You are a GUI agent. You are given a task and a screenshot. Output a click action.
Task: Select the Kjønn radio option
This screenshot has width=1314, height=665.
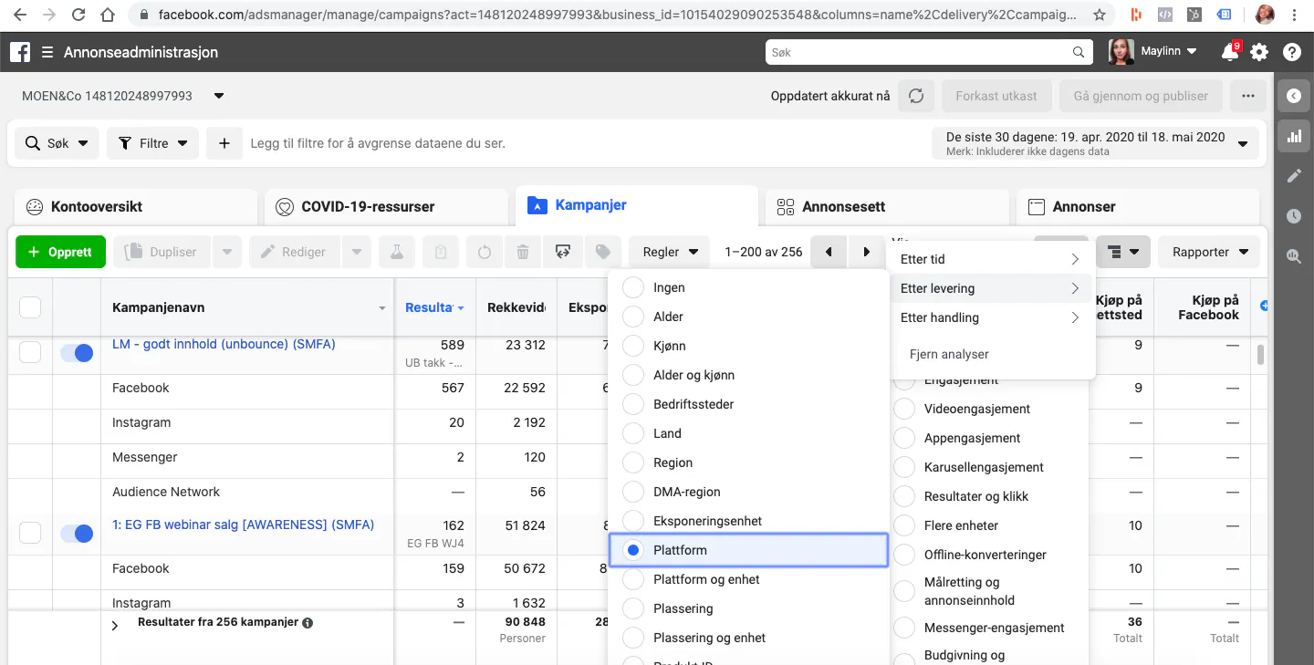(633, 346)
